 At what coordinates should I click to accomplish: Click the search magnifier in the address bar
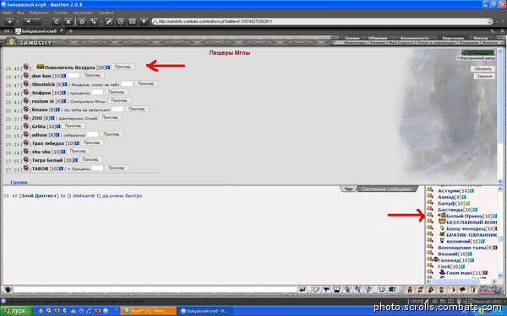click(x=489, y=22)
